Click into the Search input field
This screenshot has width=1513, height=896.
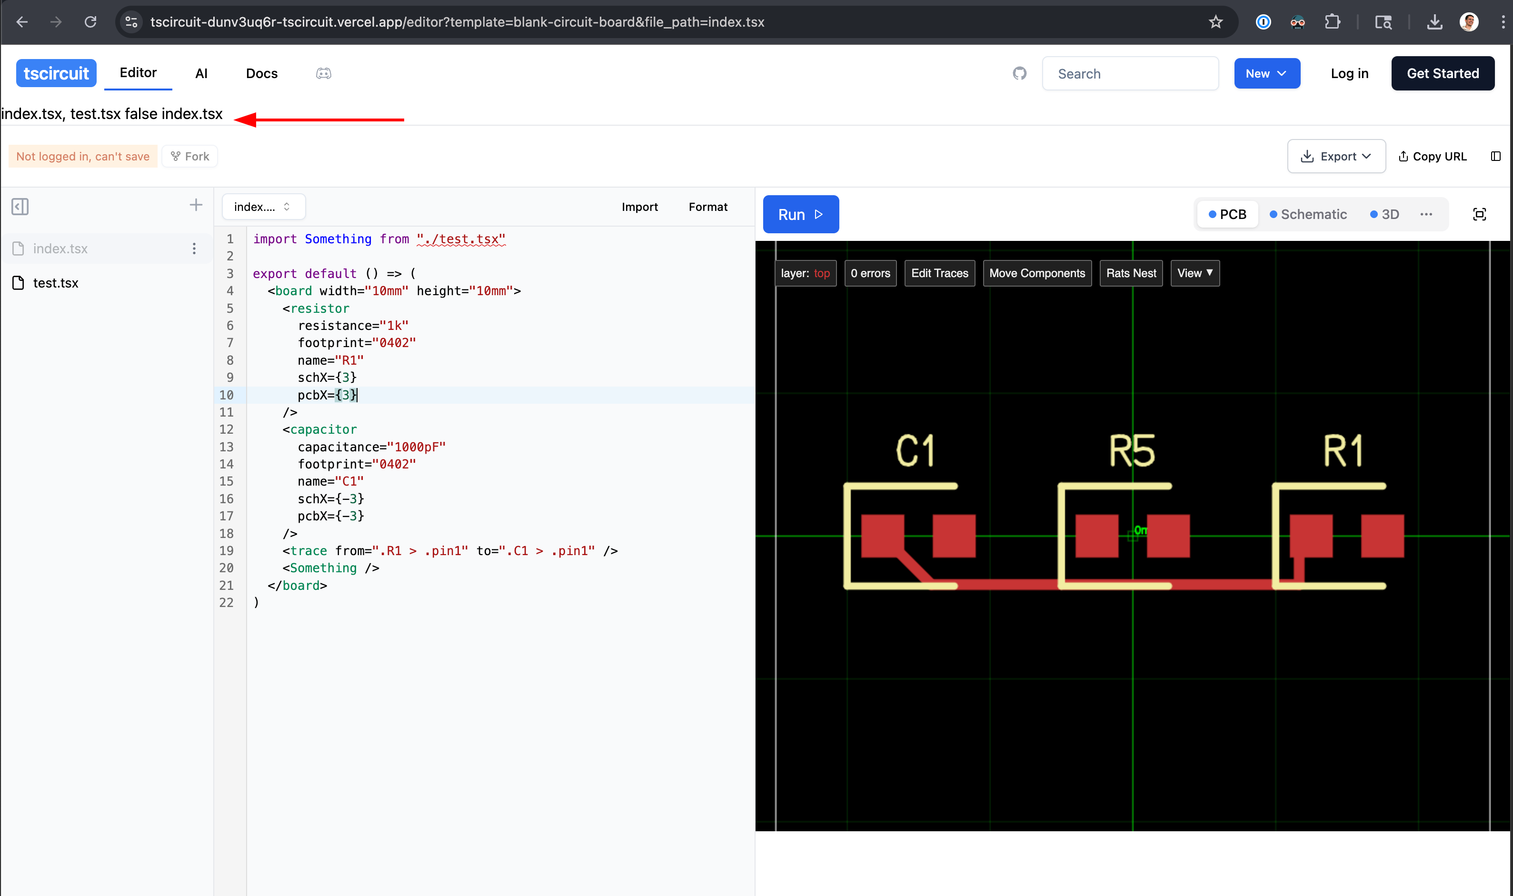coord(1130,74)
